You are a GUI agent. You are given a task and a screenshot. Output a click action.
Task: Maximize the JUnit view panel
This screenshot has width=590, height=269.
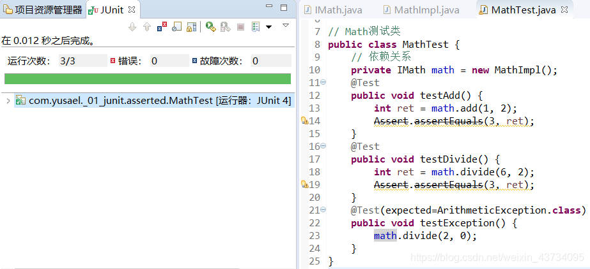tap(284, 7)
